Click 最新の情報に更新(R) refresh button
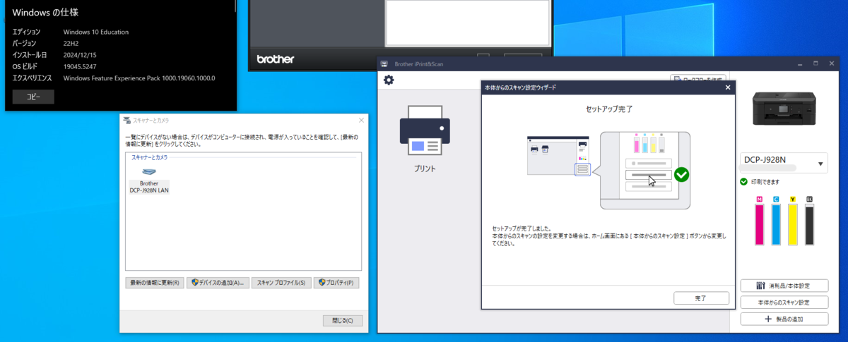Image resolution: width=848 pixels, height=342 pixels. [153, 283]
